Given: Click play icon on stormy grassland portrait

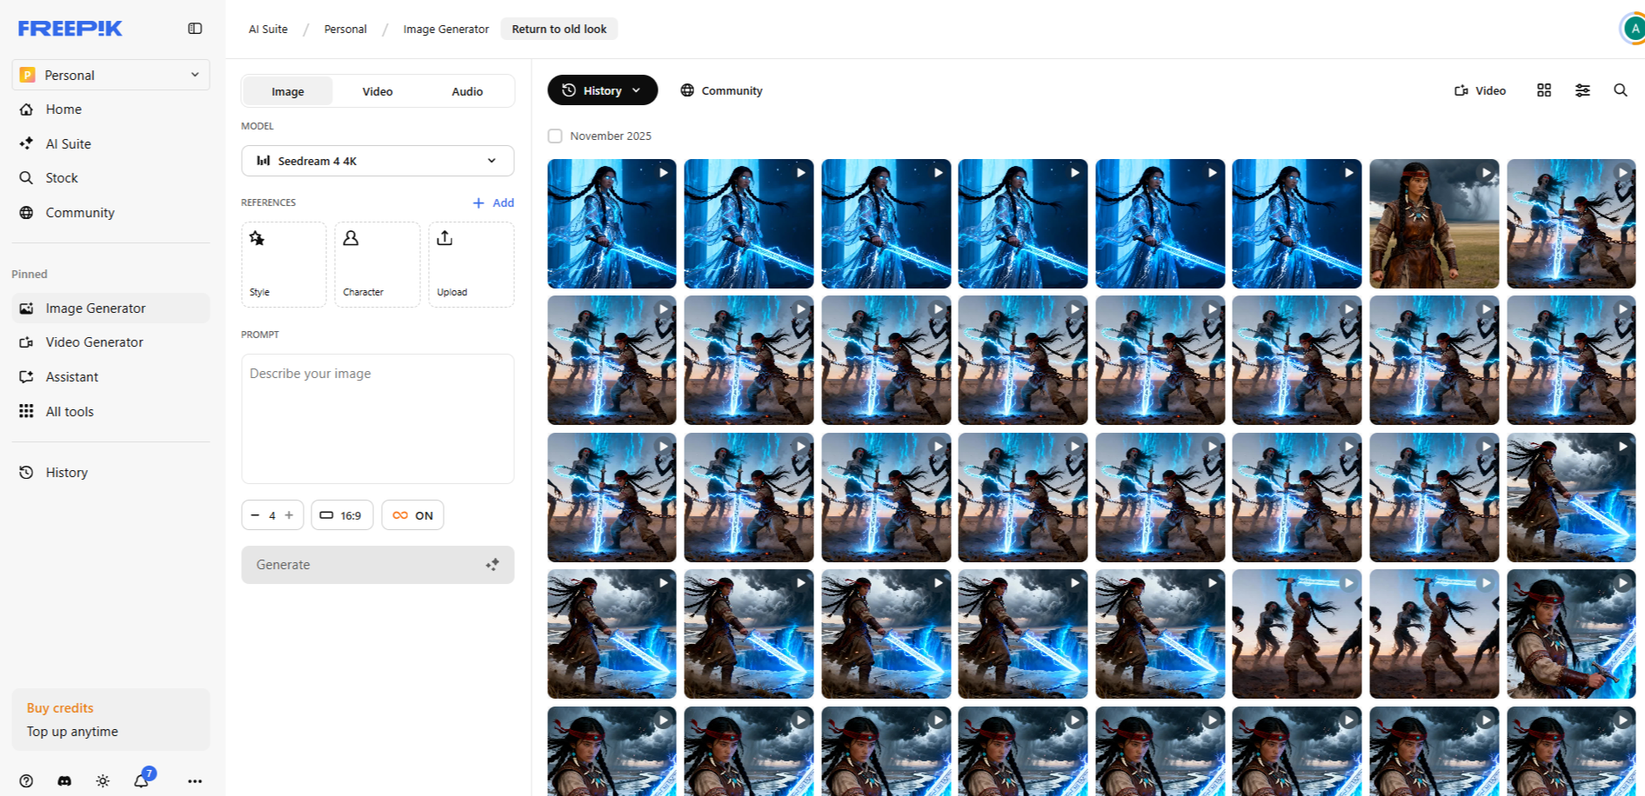Looking at the screenshot, I should pyautogui.click(x=1487, y=173).
